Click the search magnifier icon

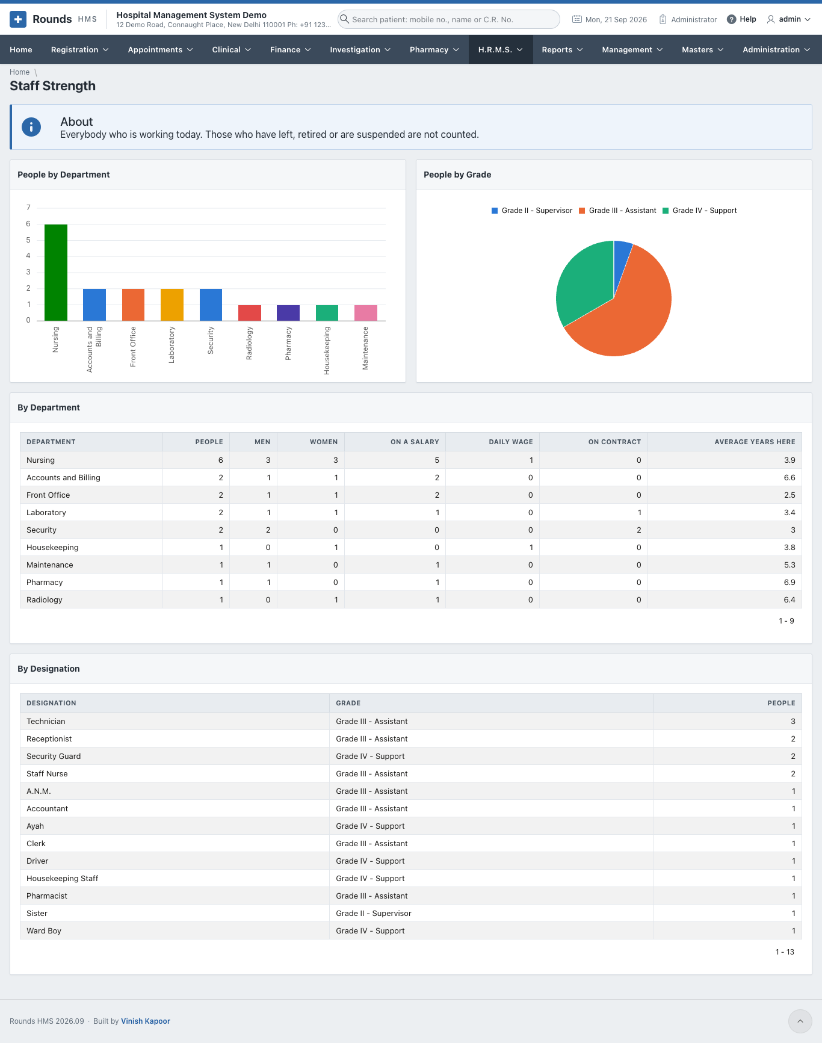pyautogui.click(x=344, y=19)
